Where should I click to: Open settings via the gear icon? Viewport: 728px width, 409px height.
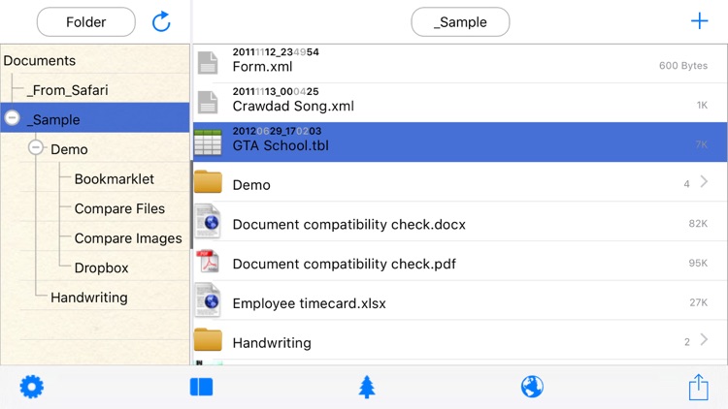[32, 387]
